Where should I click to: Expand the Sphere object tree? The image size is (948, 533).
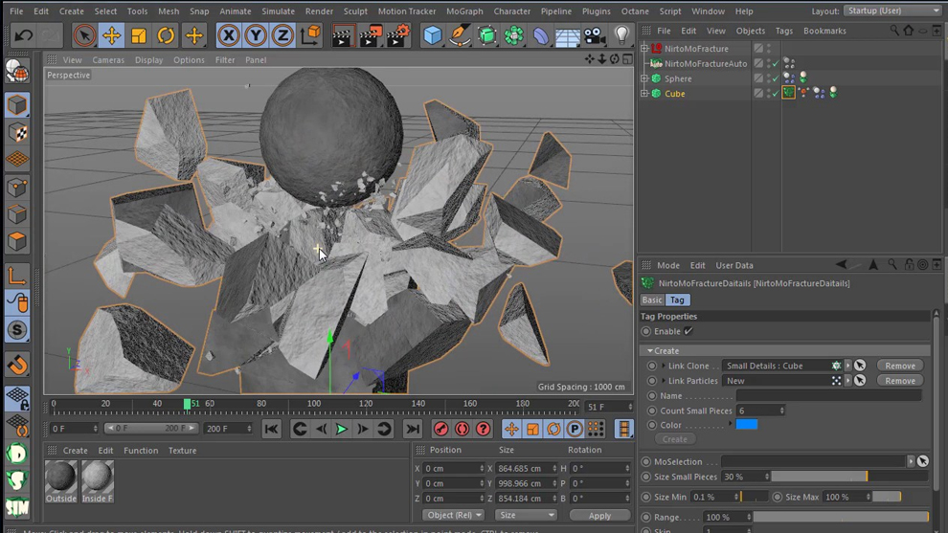[644, 78]
